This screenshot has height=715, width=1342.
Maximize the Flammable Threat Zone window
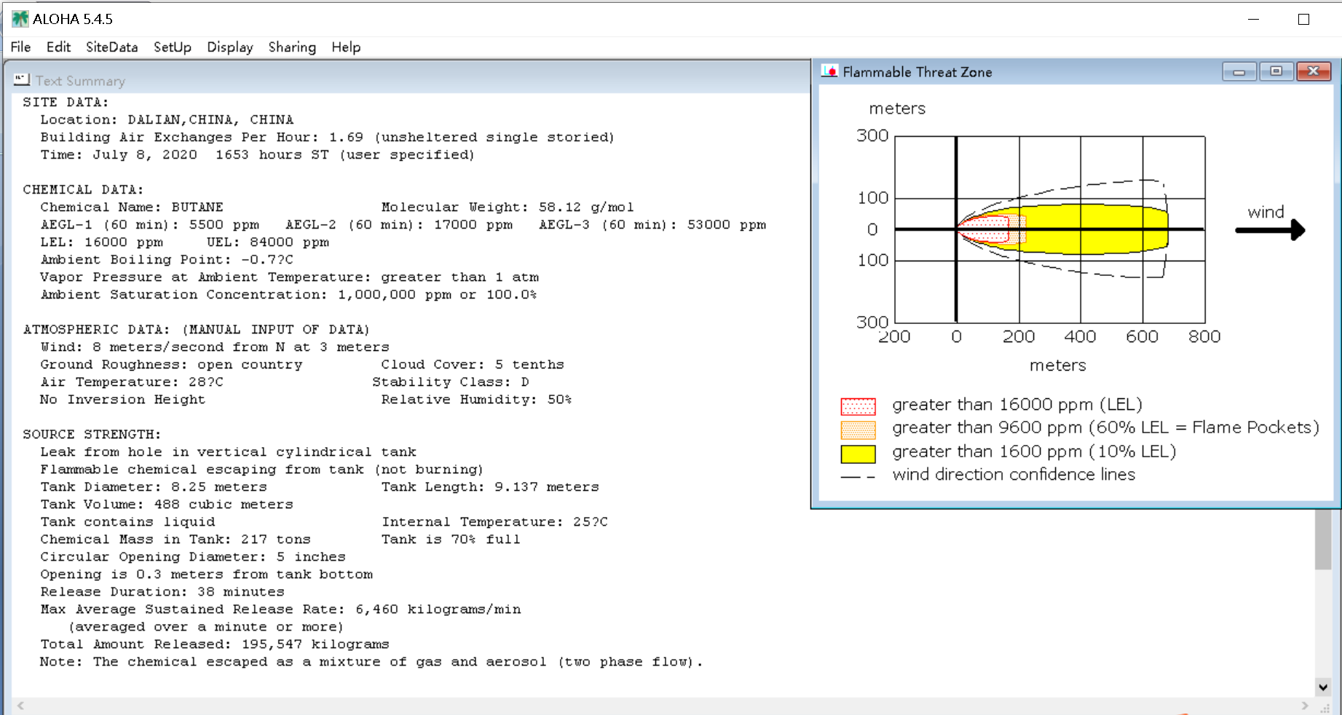1276,71
